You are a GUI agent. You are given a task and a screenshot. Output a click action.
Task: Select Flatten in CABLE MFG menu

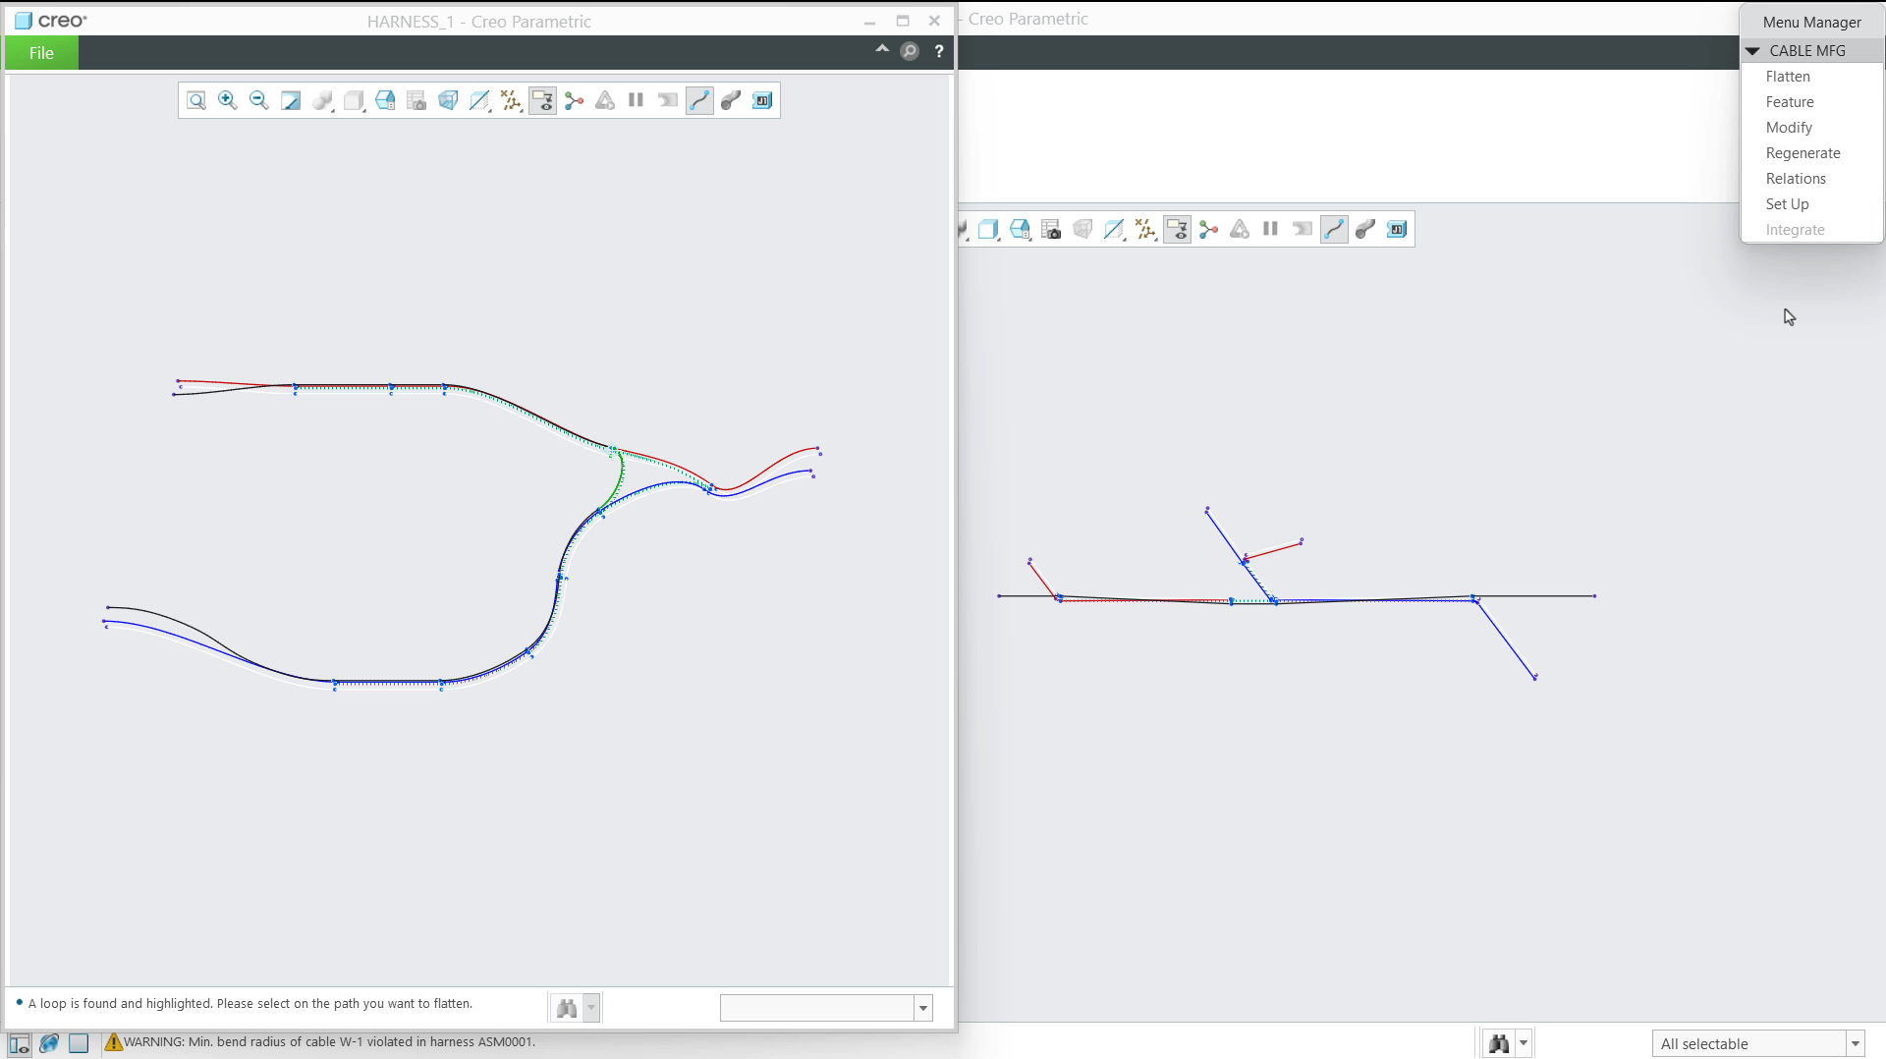[x=1788, y=77]
